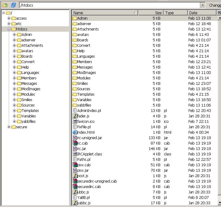Click the yabbc.js script icon

pos(75,203)
